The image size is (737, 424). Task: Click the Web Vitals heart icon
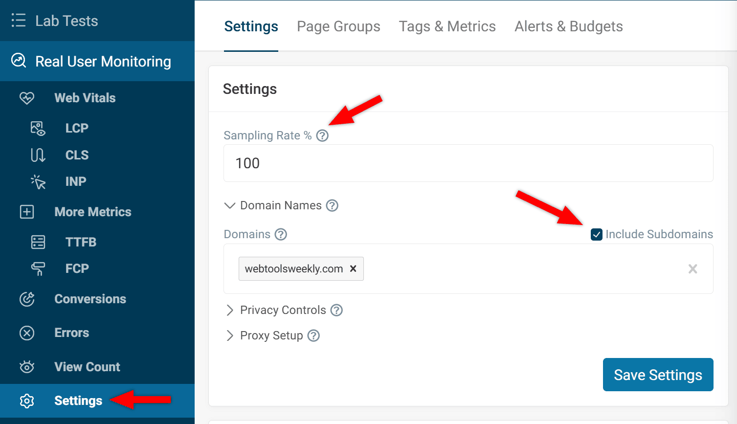coord(27,98)
